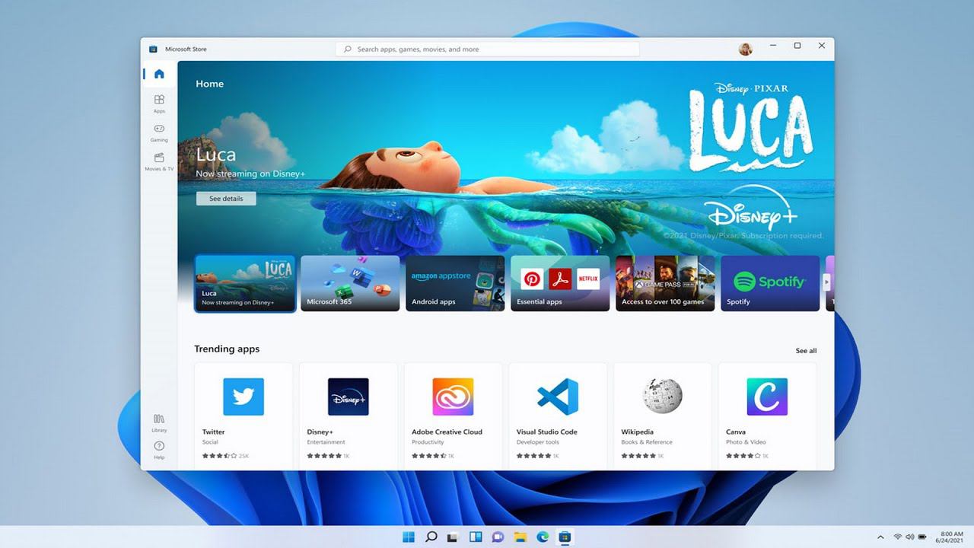The image size is (974, 548).
Task: Open the Windows Start menu
Action: (x=409, y=537)
